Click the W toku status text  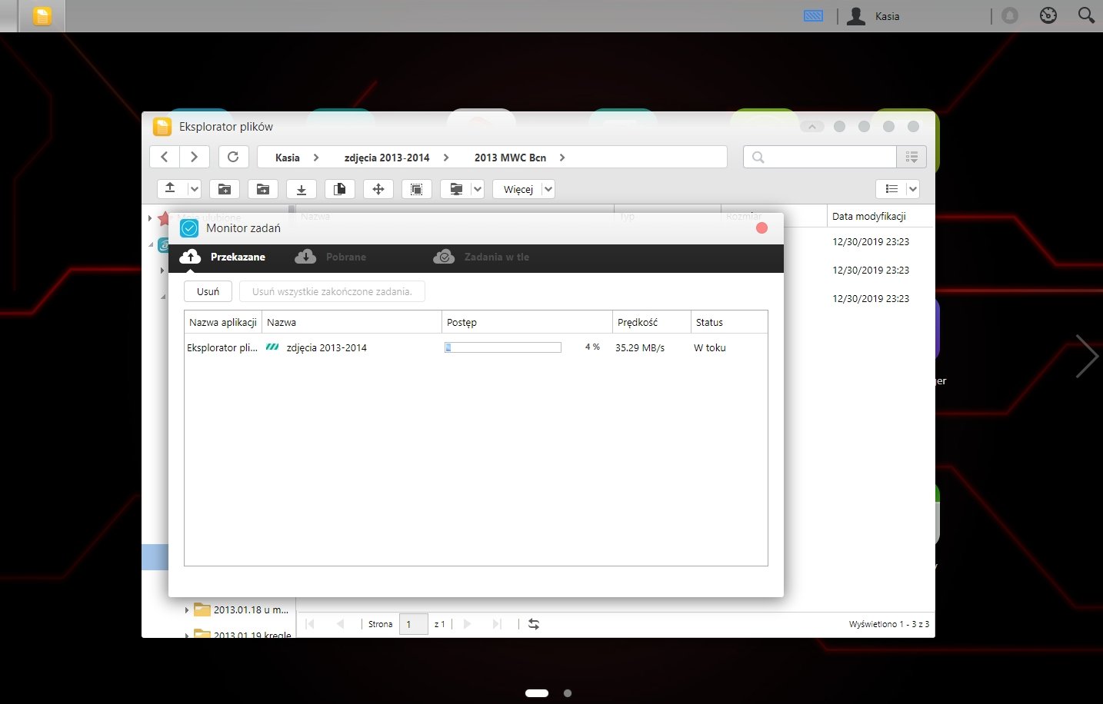click(710, 347)
